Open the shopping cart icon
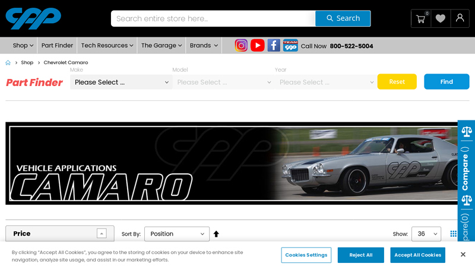The width and height of the screenshot is (475, 267). point(421,19)
